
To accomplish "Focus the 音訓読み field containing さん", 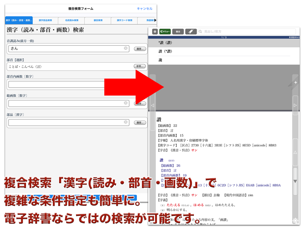I will tap(69, 49).
